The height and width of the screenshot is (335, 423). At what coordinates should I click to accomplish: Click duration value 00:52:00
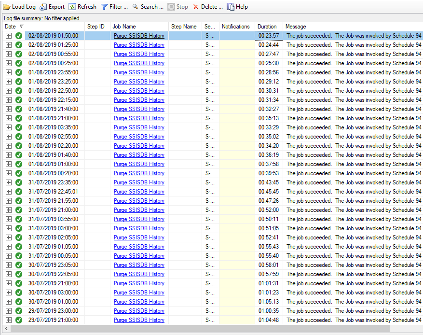click(269, 210)
